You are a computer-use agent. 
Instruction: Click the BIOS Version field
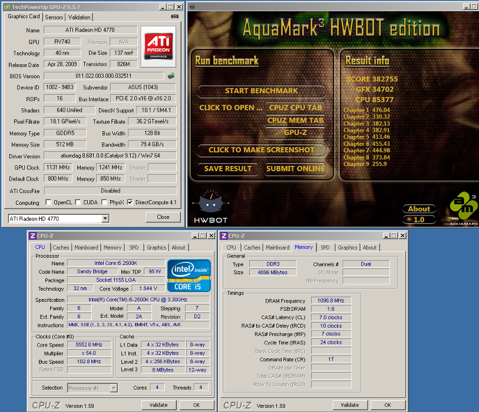[104, 76]
